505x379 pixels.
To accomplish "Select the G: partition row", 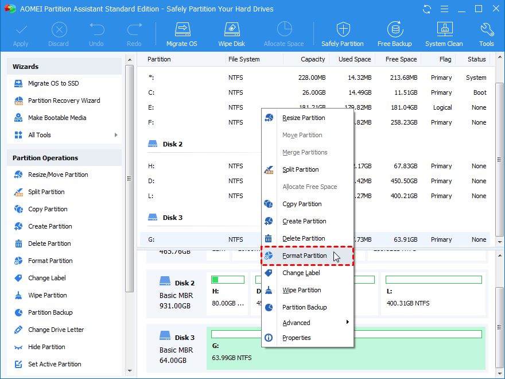I will (315, 239).
